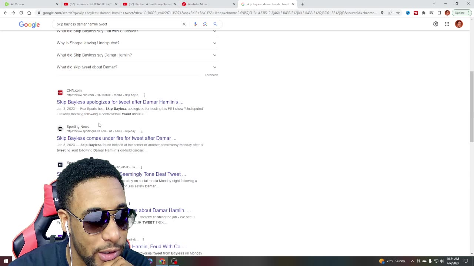Viewport: 474px width, 266px height.
Task: Go to Google home via the logo
Action: point(29,24)
